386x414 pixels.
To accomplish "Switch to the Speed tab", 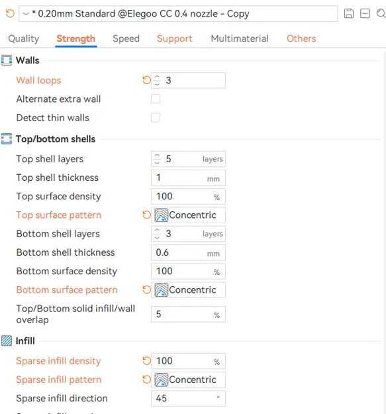I will click(x=126, y=38).
